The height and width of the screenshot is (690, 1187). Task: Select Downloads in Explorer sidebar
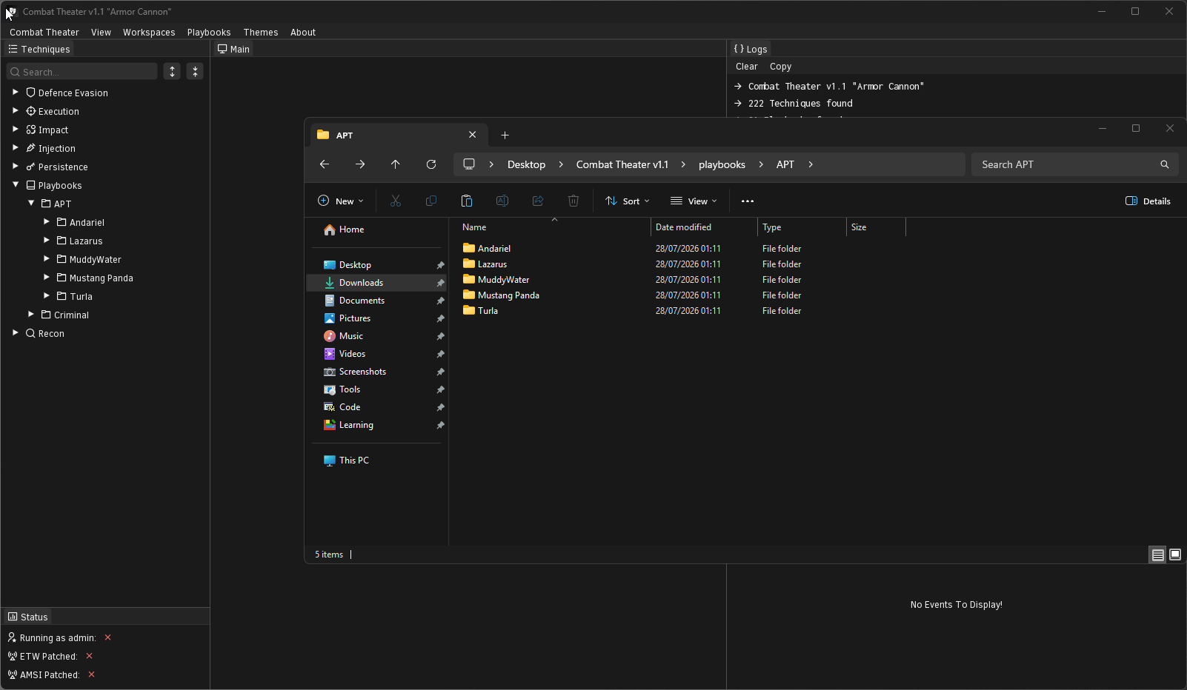coord(376,283)
